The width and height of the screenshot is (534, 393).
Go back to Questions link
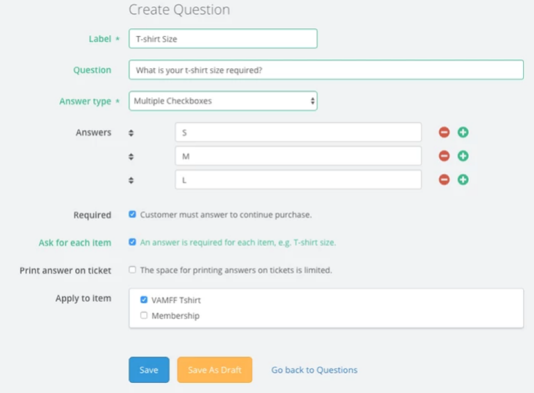click(x=314, y=370)
